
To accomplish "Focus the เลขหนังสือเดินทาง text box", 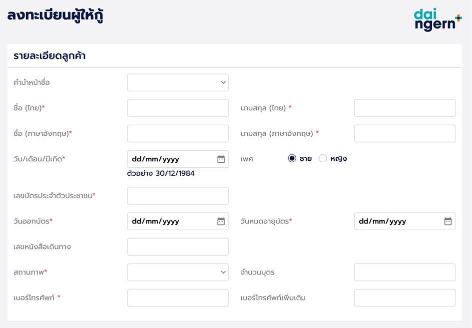I will 178,247.
